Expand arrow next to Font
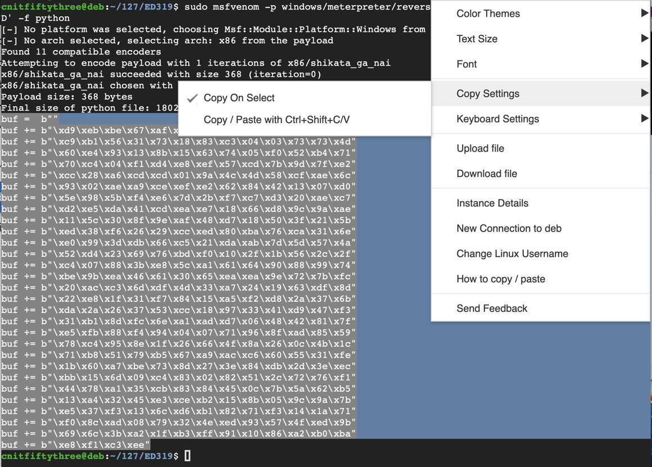Image resolution: width=652 pixels, height=467 pixels. pos(644,64)
